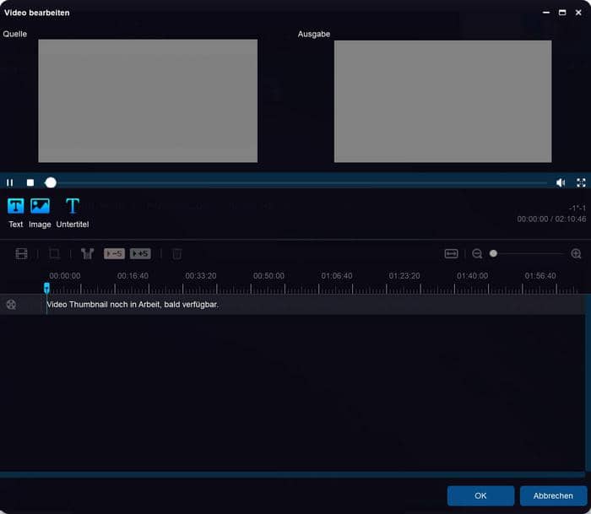Fit timeline to window width
The height and width of the screenshot is (514, 591).
pyautogui.click(x=451, y=253)
